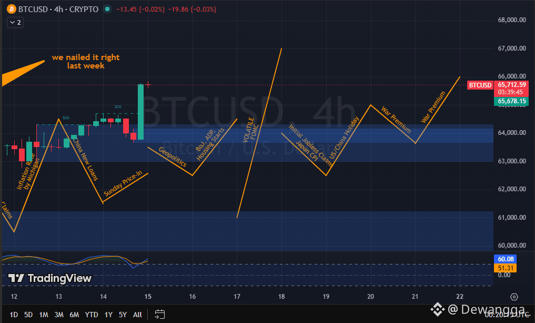Click the Inflation Rate by Michigan annotation

pos(28,172)
